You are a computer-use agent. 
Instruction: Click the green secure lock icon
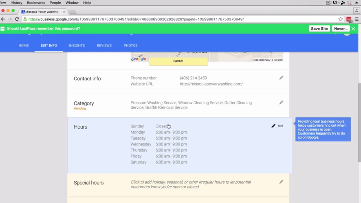(x=25, y=19)
